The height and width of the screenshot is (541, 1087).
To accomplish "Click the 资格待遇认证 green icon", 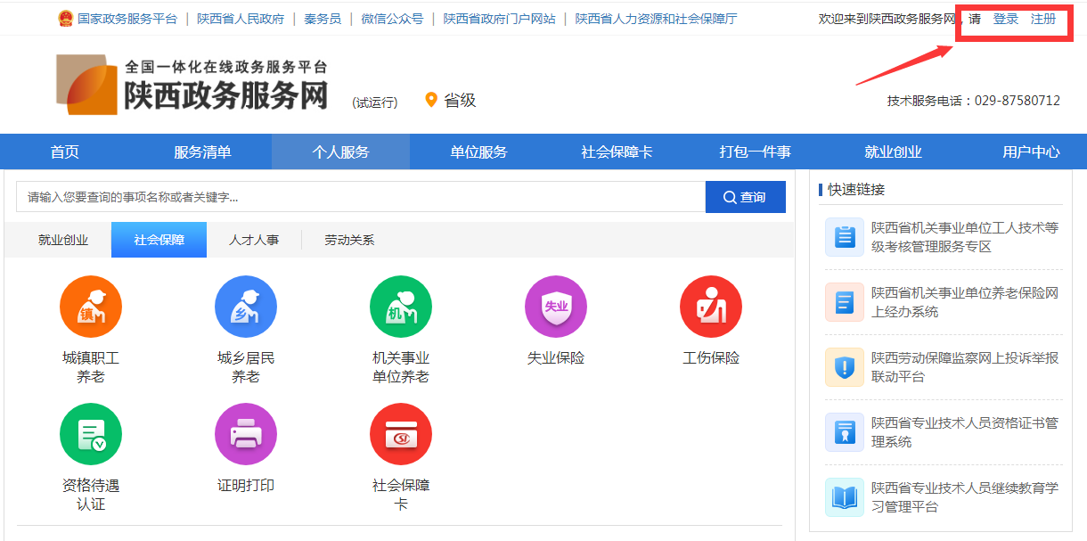I will [x=90, y=434].
